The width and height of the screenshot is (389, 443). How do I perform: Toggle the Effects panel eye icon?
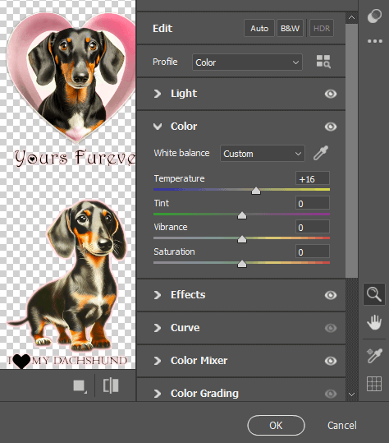pos(331,295)
